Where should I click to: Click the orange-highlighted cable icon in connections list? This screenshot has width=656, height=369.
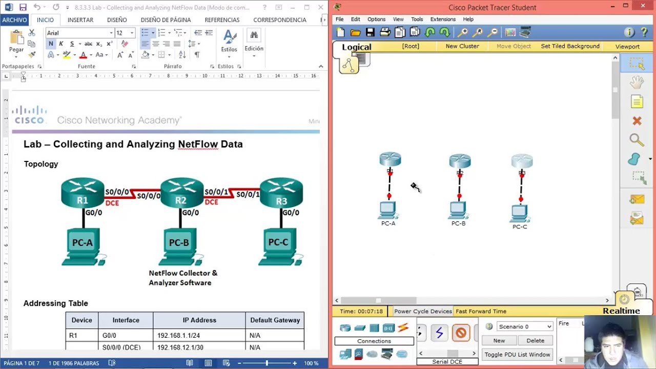[461, 333]
